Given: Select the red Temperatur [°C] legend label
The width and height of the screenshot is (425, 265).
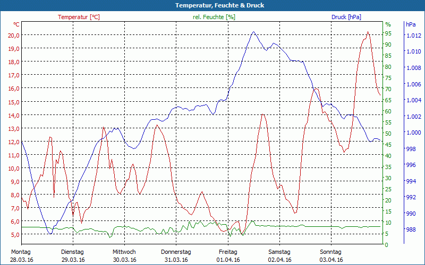Looking at the screenshot, I should tap(79, 17).
